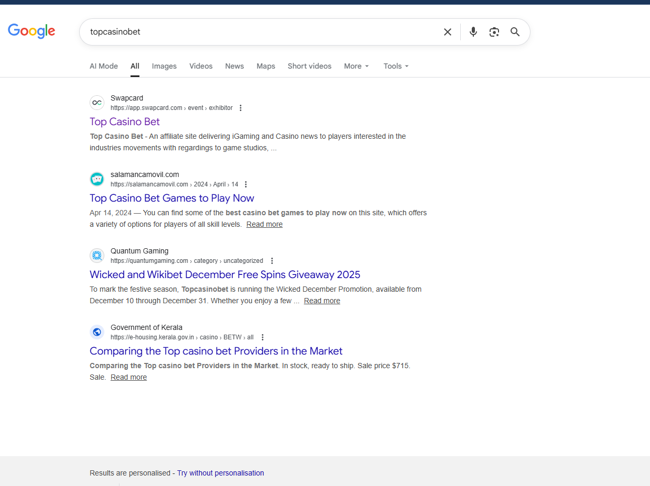Click the salamancamovil.com site name
Image resolution: width=650 pixels, height=486 pixels.
(145, 174)
